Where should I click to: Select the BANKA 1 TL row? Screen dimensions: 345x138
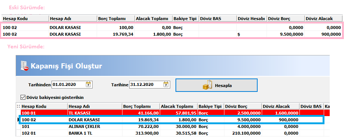173,133
